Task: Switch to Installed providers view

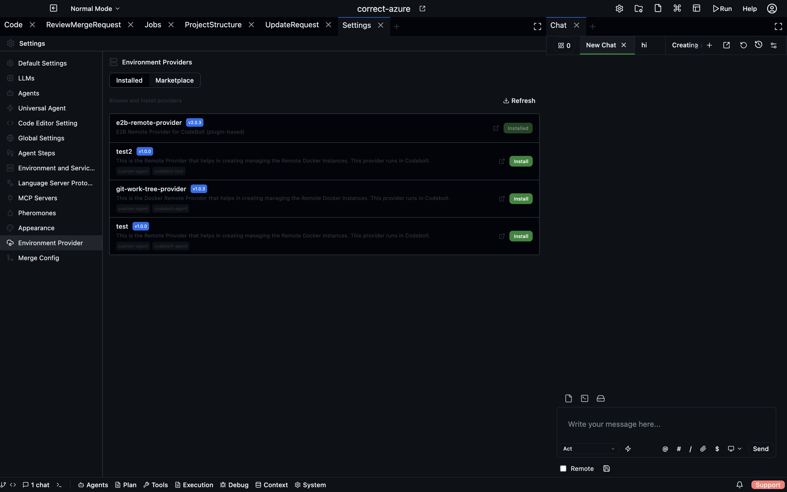Action: (129, 80)
